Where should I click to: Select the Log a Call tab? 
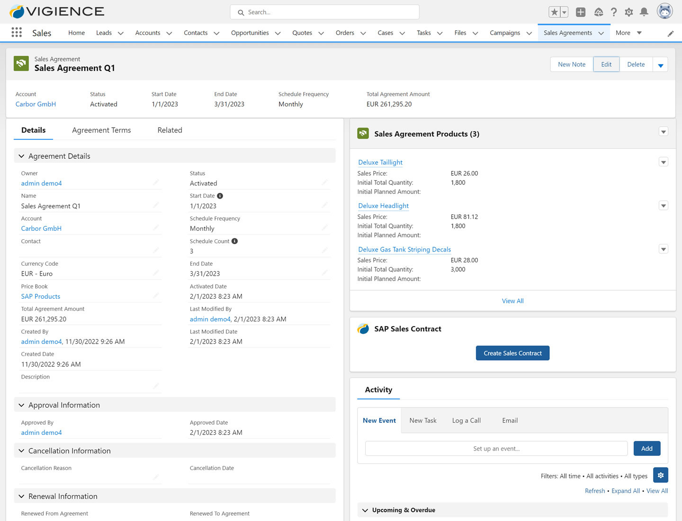point(467,420)
